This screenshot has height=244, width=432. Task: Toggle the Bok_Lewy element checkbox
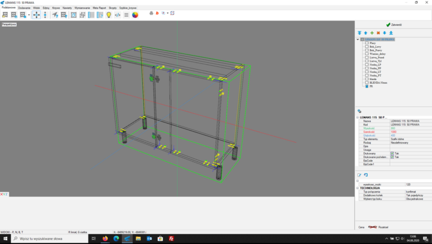click(366, 47)
